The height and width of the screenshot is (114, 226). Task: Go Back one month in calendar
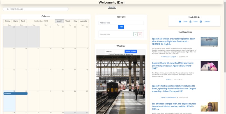tap(16, 21)
